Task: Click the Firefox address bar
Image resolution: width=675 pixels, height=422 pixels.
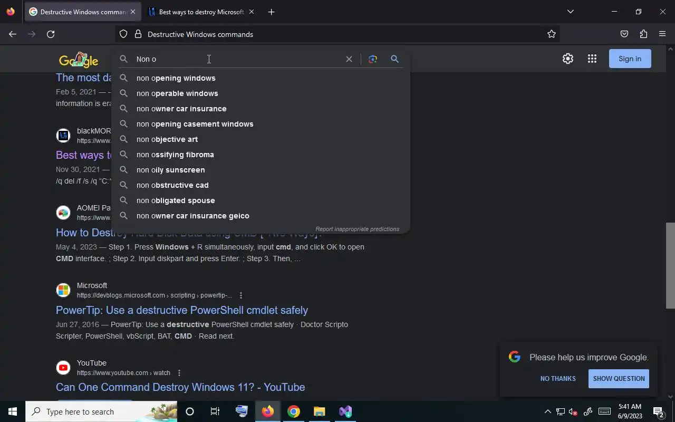Action: 337,34
